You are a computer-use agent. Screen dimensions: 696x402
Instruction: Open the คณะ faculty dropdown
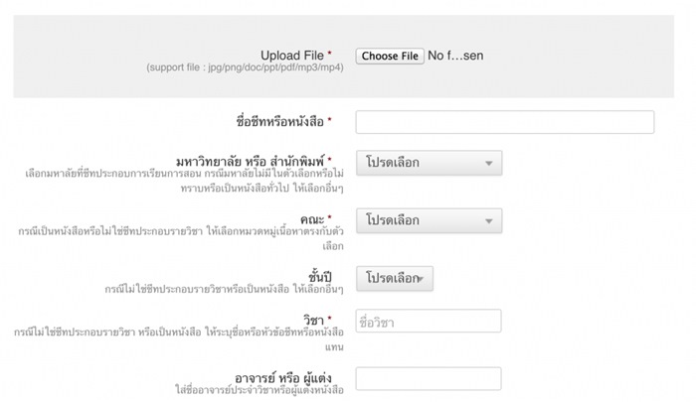coord(430,220)
